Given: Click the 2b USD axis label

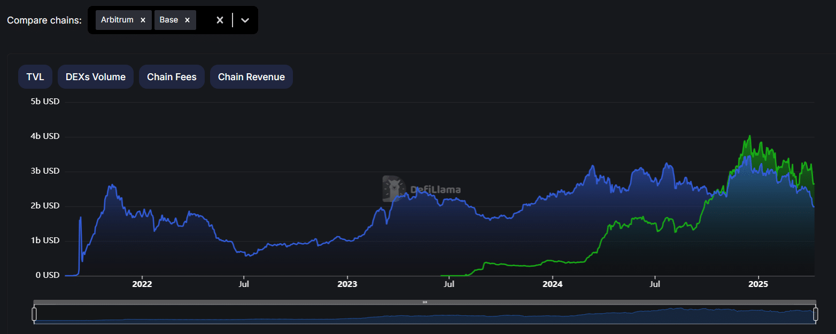Looking at the screenshot, I should 45,206.
